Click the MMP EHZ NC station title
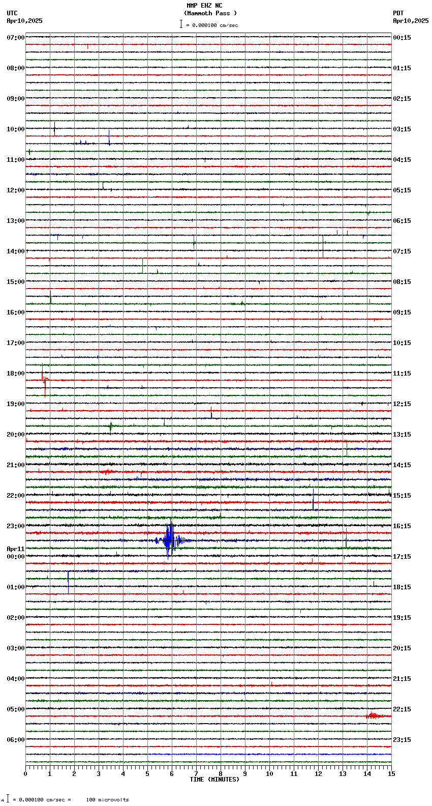Screen dimensions: 432x806 click(x=204, y=6)
